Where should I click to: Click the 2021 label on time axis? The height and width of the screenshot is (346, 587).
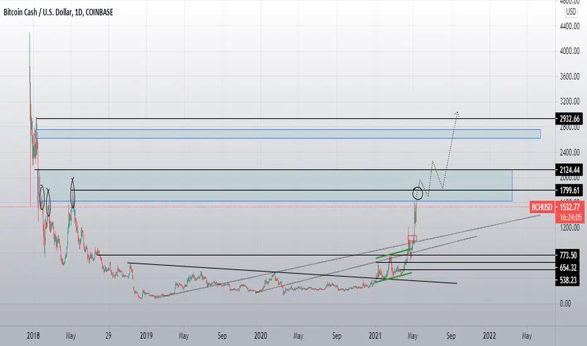coord(375,336)
